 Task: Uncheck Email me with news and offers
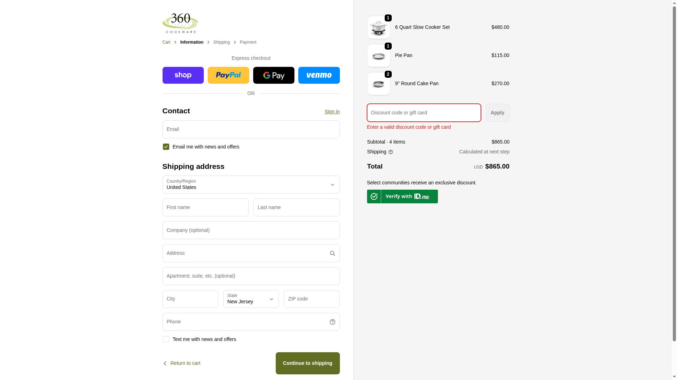166,147
